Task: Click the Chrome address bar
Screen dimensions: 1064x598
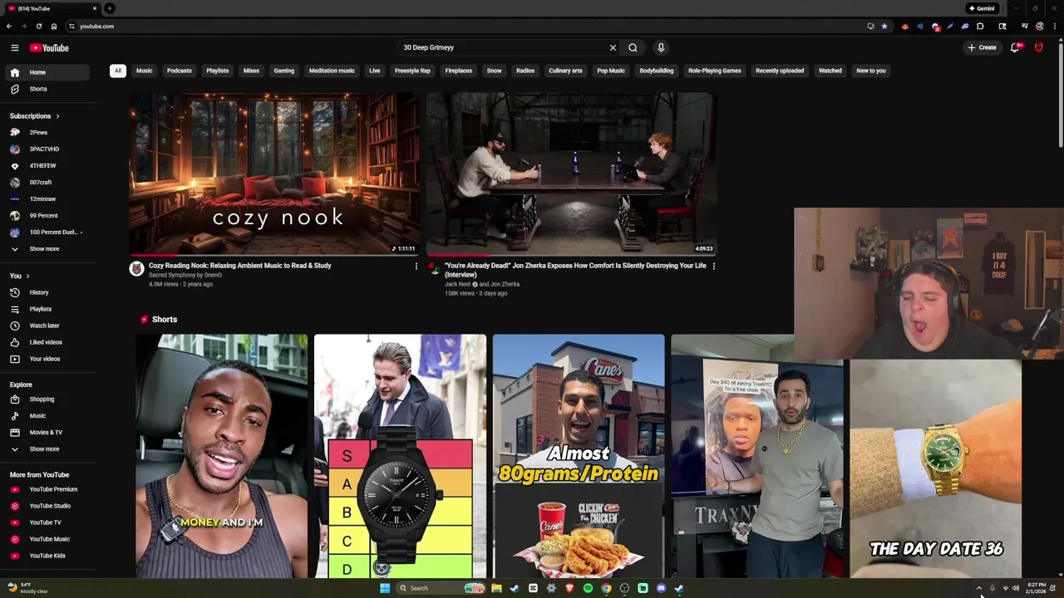Action: 465,26
